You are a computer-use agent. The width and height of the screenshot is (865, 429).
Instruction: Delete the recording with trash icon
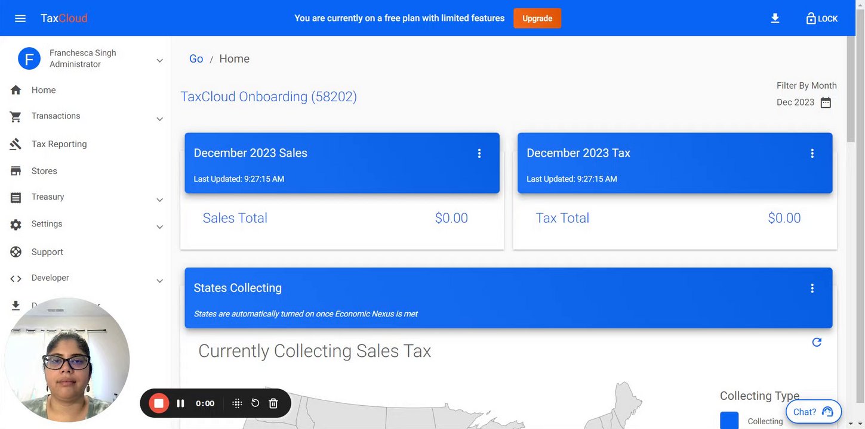click(x=273, y=403)
